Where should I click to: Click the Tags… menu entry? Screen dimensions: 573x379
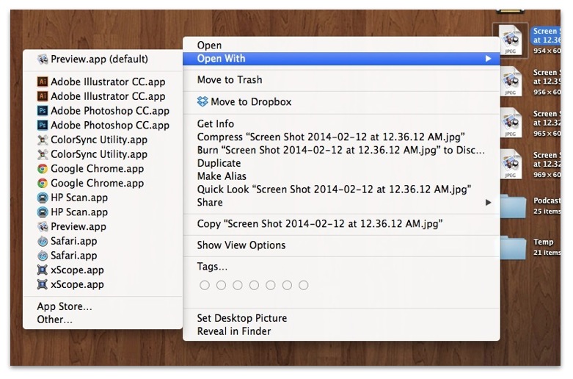click(341, 267)
